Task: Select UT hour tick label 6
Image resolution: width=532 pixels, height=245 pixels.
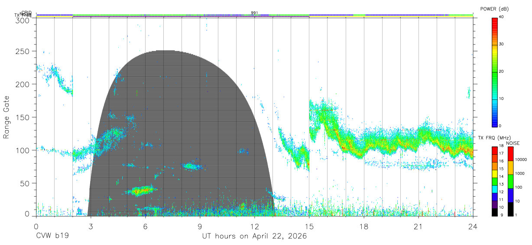Action: pyautogui.click(x=145, y=226)
